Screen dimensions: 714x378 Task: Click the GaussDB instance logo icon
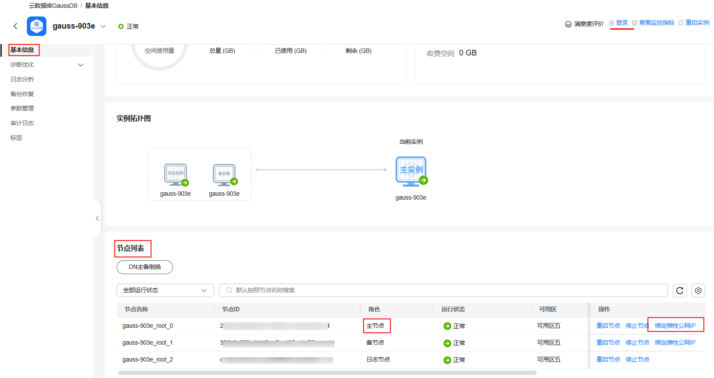36,26
